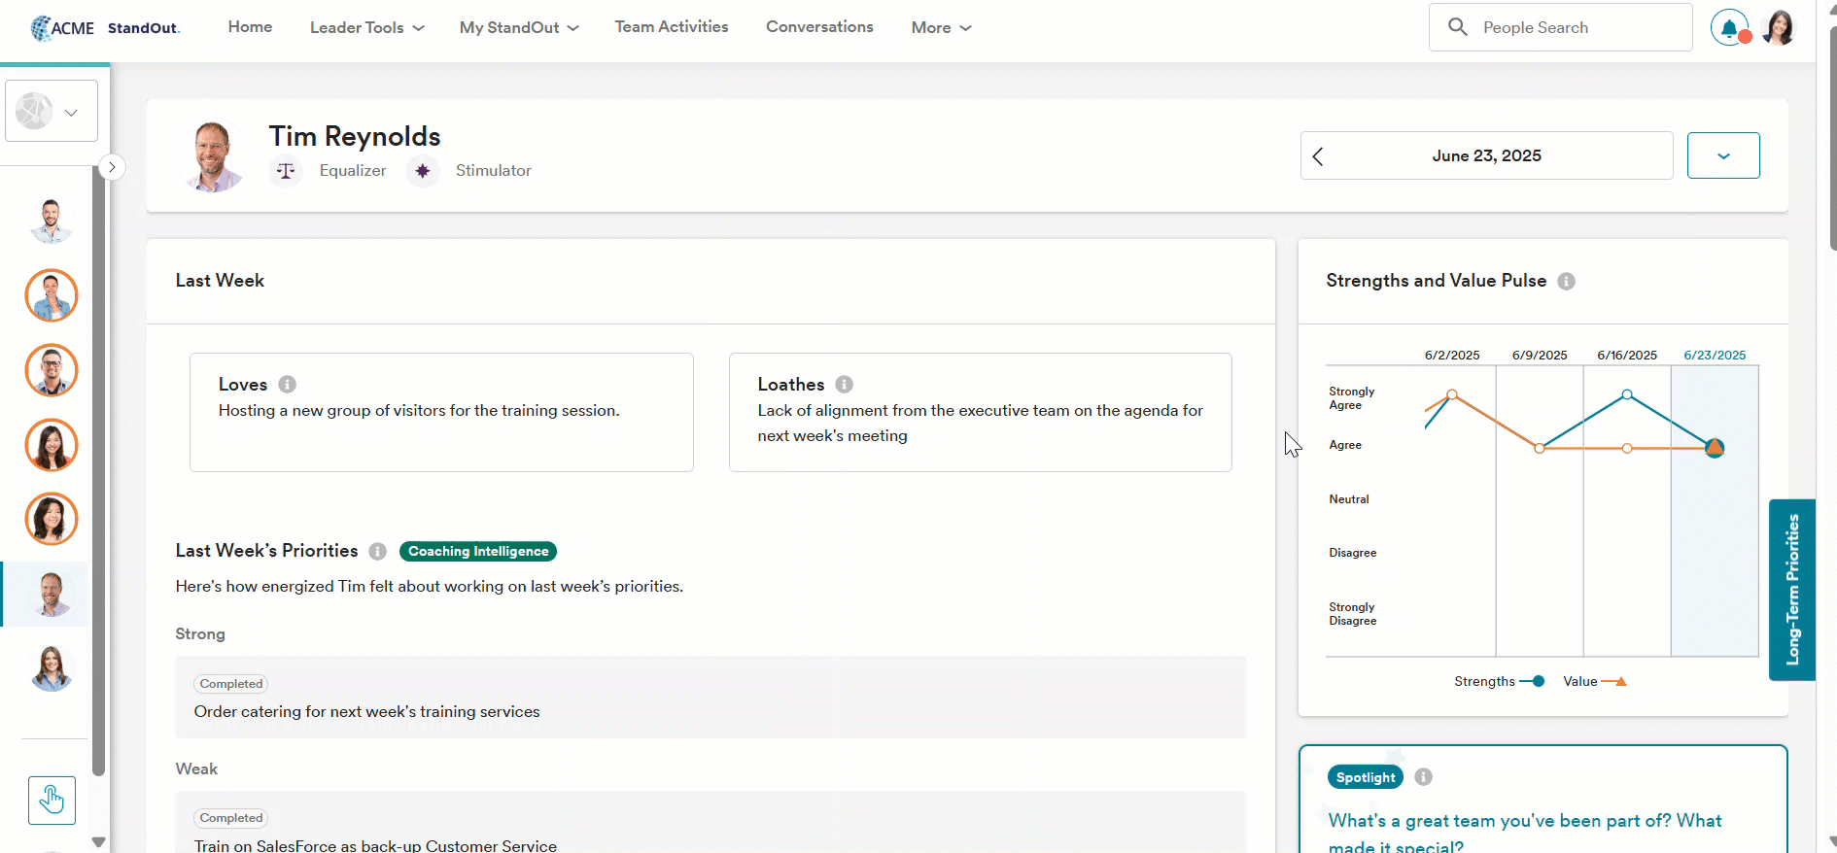Click 6/2/2025 chart column header
The image size is (1837, 853).
(x=1452, y=356)
